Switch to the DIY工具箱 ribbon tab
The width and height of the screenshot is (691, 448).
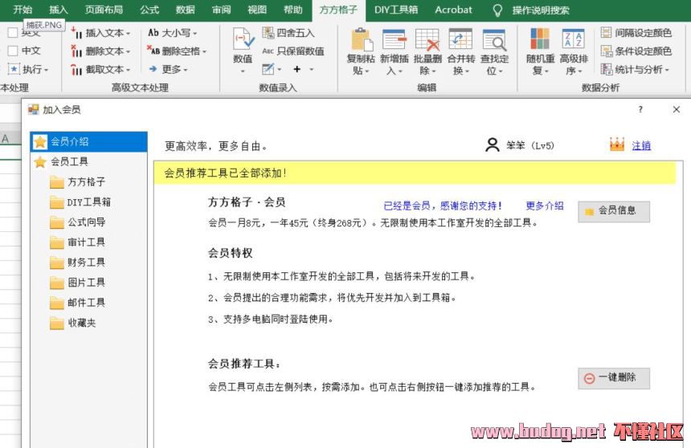pyautogui.click(x=395, y=10)
